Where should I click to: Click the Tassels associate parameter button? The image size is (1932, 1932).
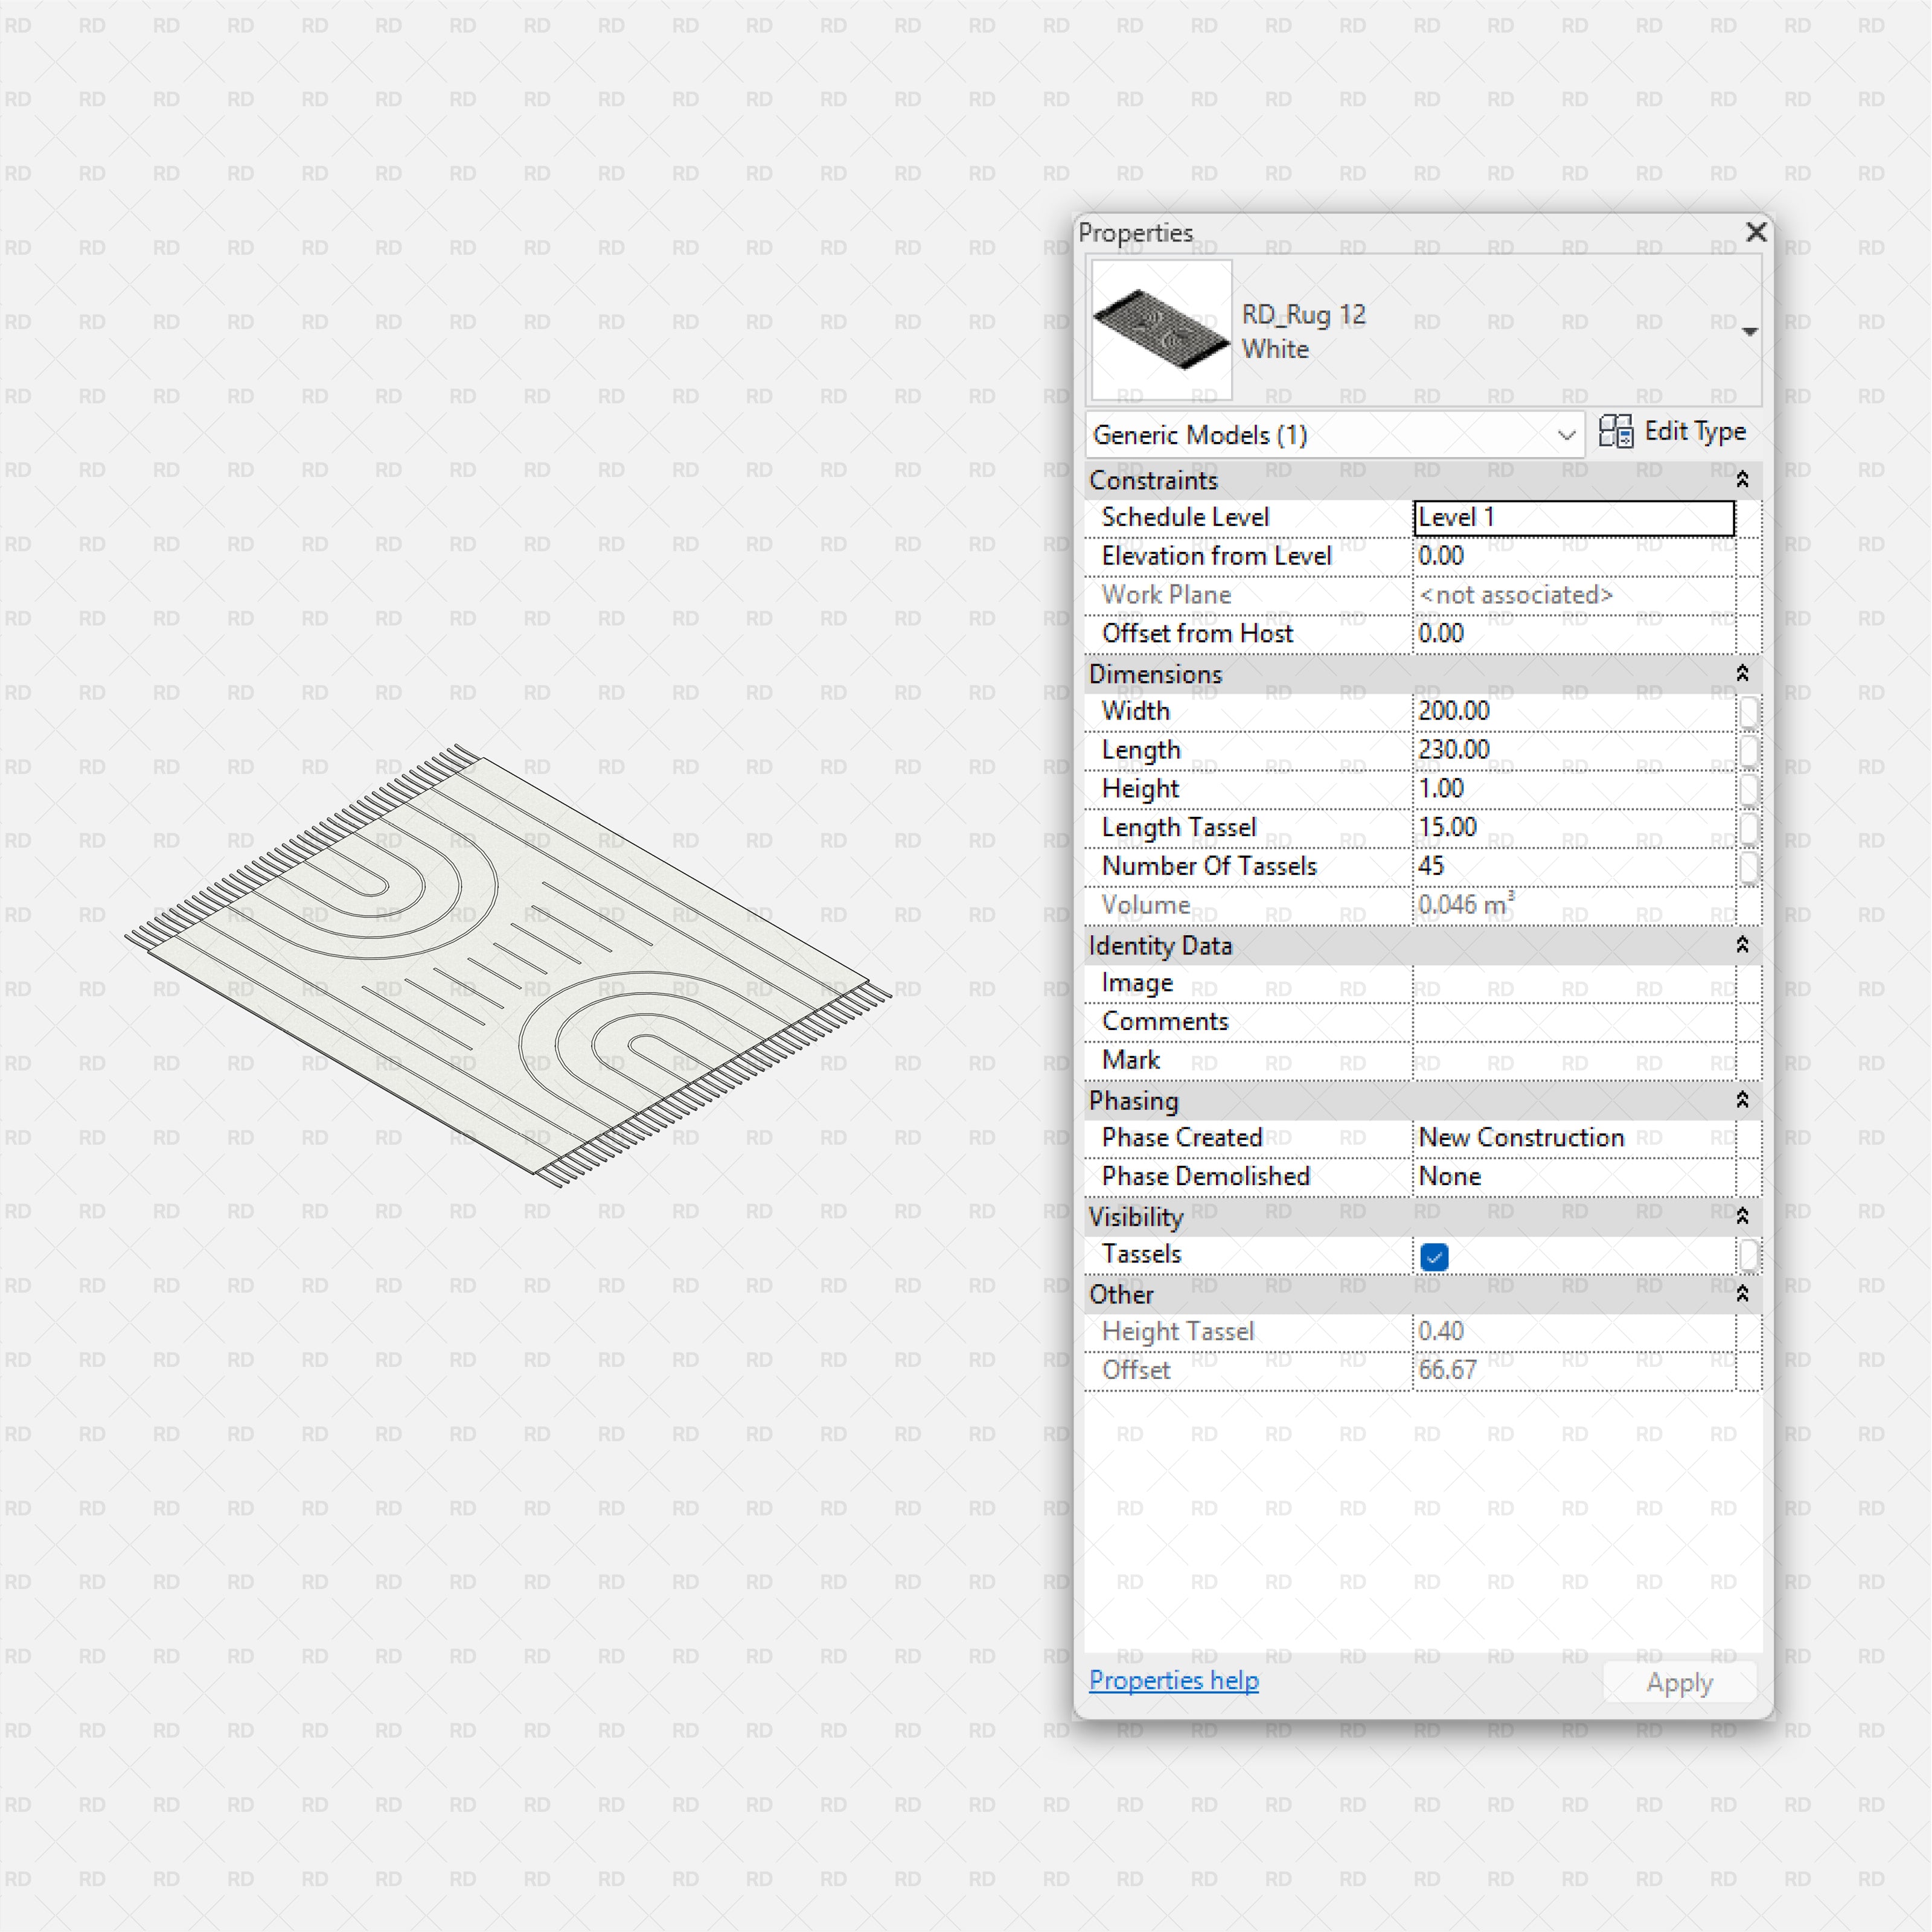click(x=1748, y=1255)
